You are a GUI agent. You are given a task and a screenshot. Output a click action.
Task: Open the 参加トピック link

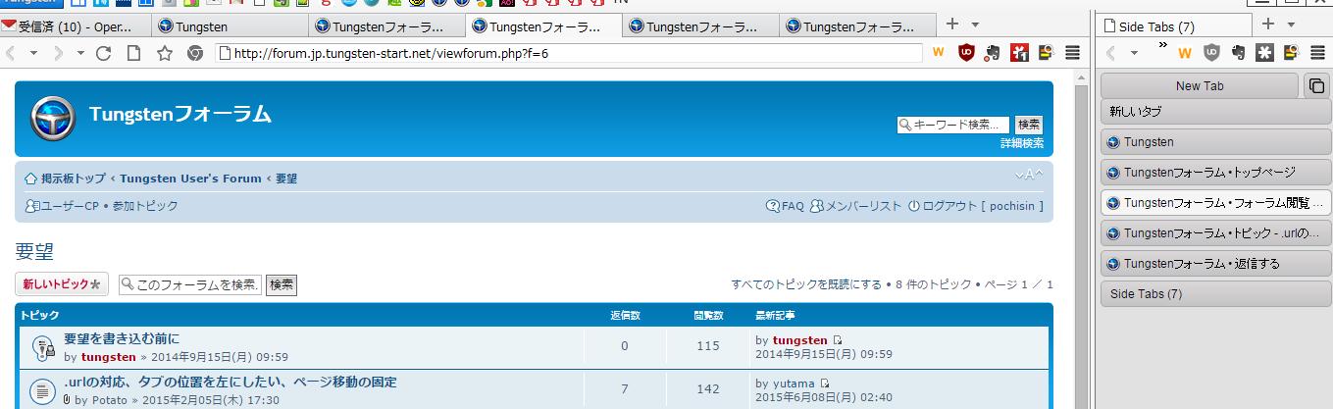pyautogui.click(x=145, y=206)
